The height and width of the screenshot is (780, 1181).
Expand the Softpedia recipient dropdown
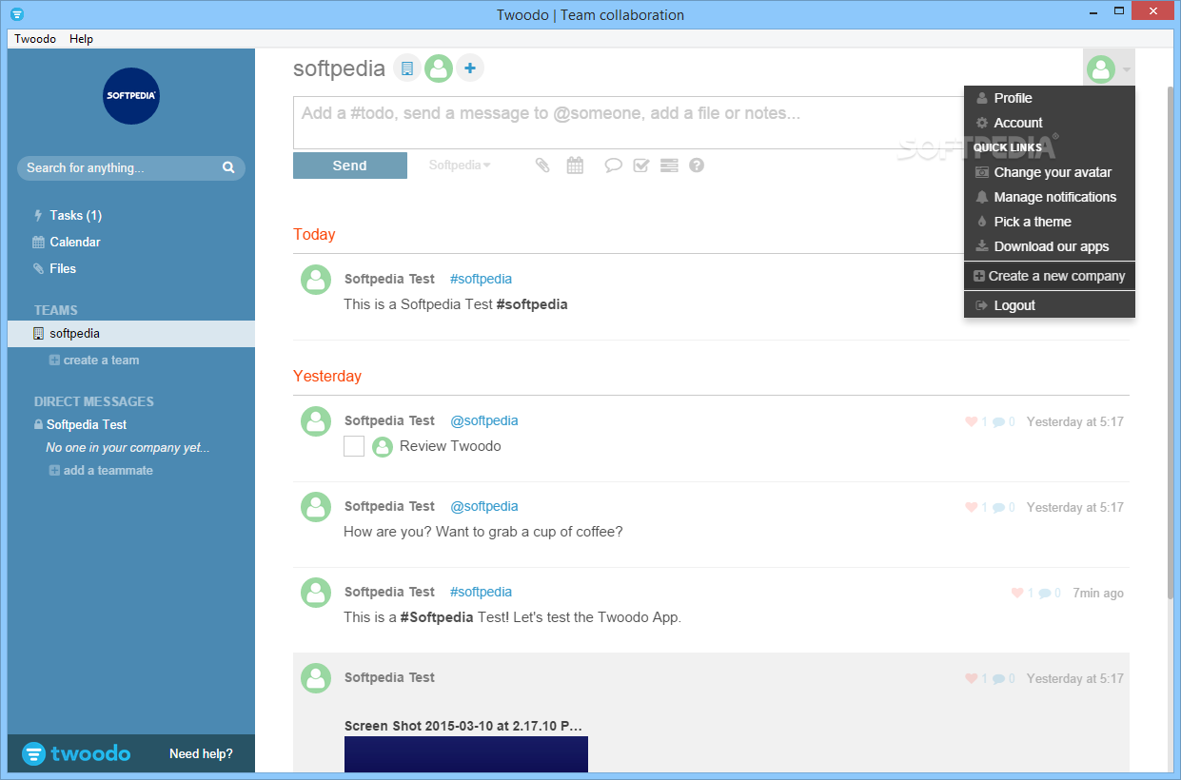coord(460,166)
